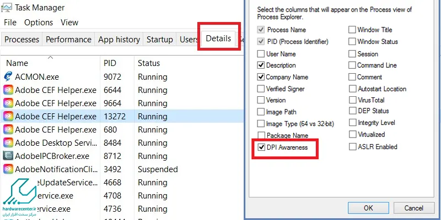Check the Comment checkbox
Viewport: 441px width, 220px height.
pyautogui.click(x=352, y=77)
